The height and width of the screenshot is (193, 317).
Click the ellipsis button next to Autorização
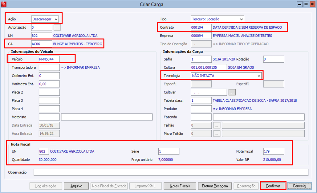(57, 27)
